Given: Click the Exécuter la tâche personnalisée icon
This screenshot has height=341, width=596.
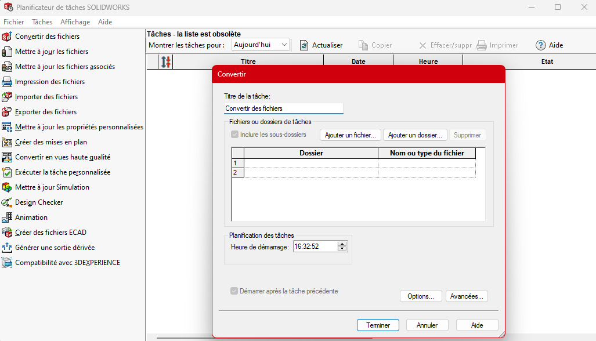Looking at the screenshot, I should coord(7,172).
